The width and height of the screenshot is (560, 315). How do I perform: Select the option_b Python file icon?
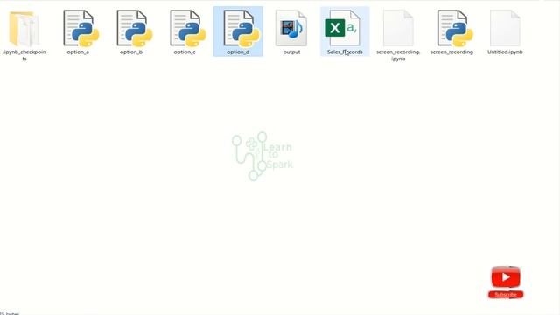click(134, 29)
